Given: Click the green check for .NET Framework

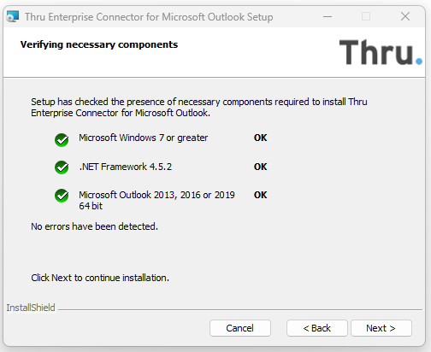Looking at the screenshot, I should tap(62, 167).
